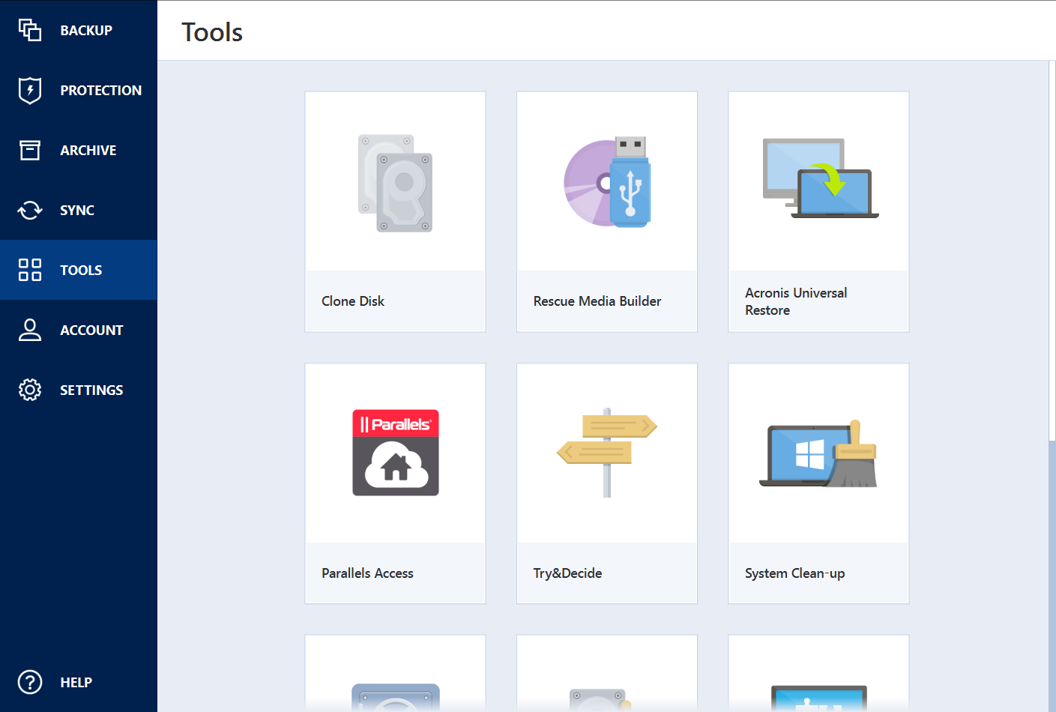Screen dimensions: 1056x712
Task: Select the Tools section label
Action: (x=81, y=271)
